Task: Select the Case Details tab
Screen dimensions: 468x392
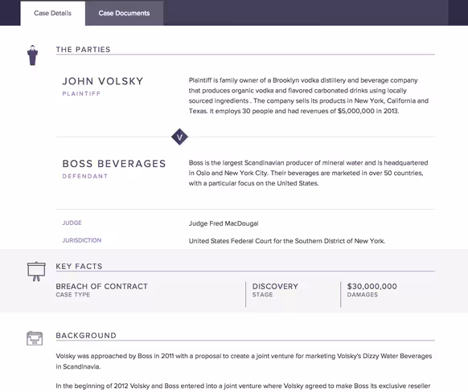Action: coord(52,13)
